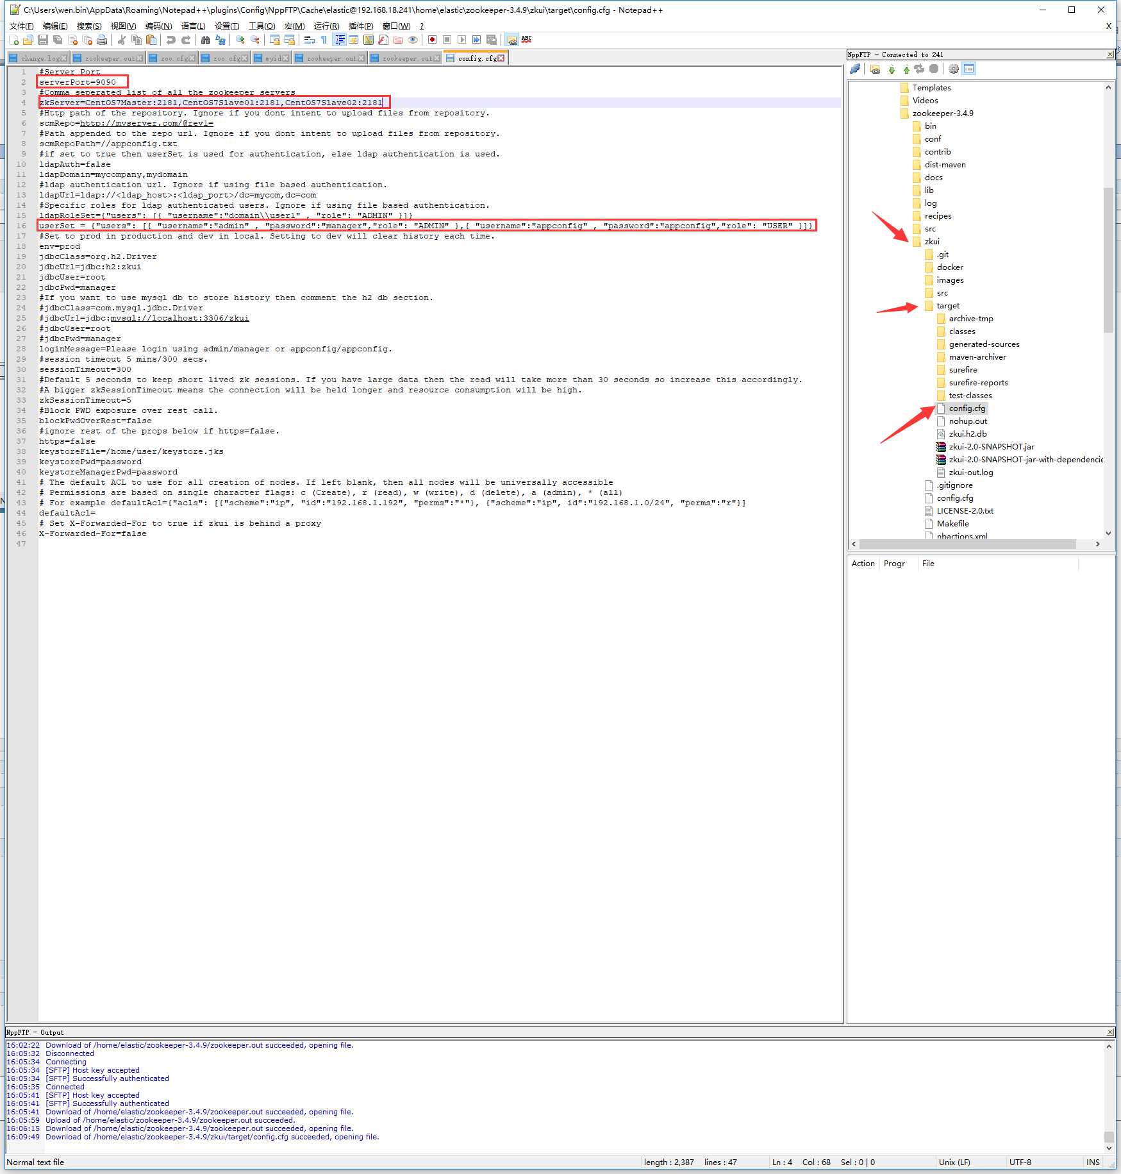Open the Function List panel icon

(383, 40)
